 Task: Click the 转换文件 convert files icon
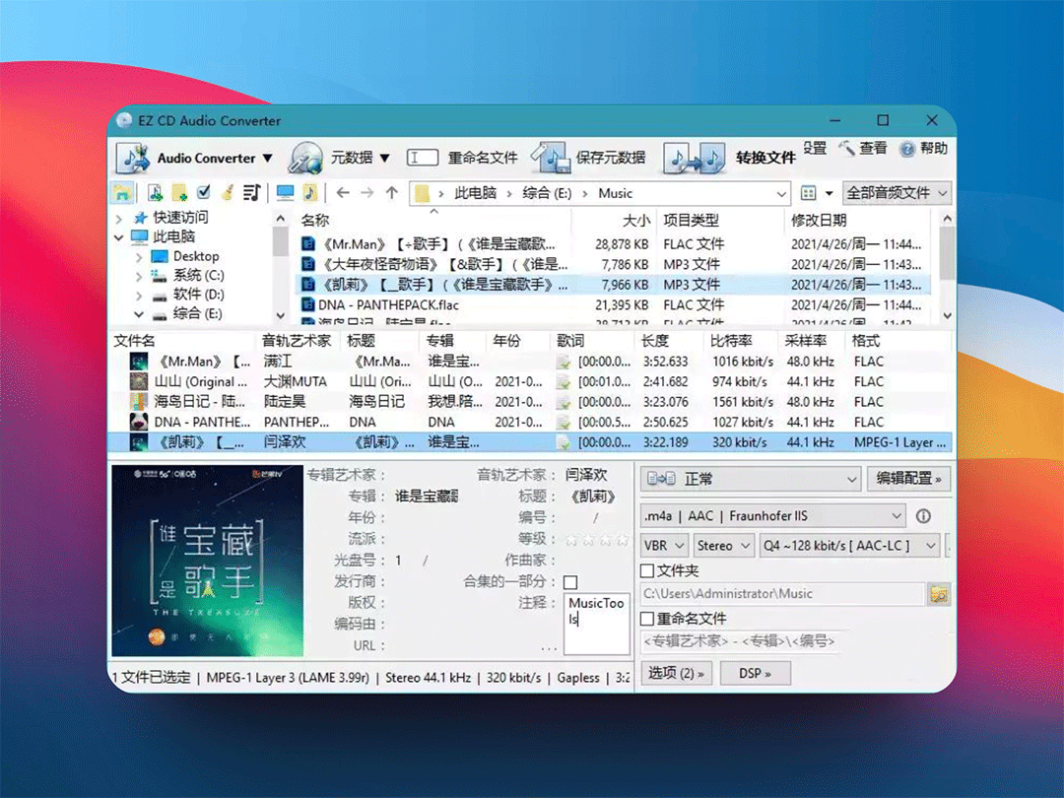(x=694, y=158)
